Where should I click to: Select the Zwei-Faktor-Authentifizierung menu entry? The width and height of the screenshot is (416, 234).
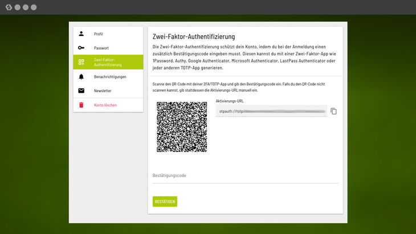point(108,62)
